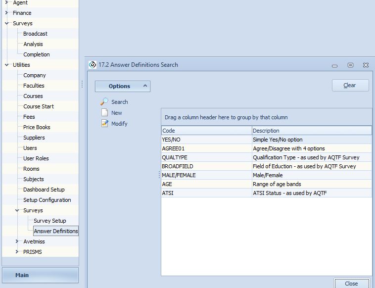Expand the Finance tree node

7,13
